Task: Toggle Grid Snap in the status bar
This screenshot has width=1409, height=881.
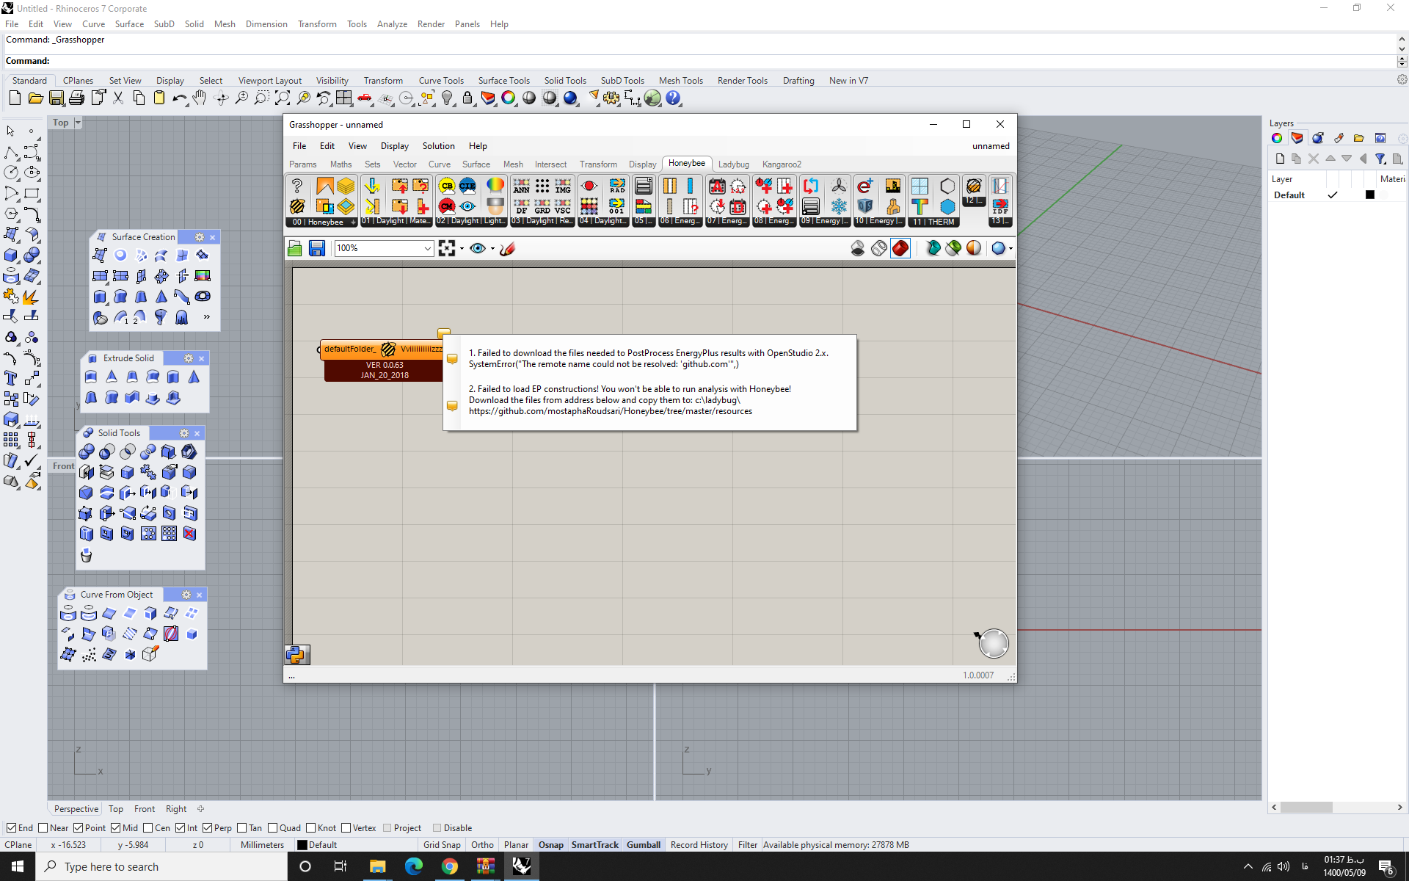Action: (442, 845)
